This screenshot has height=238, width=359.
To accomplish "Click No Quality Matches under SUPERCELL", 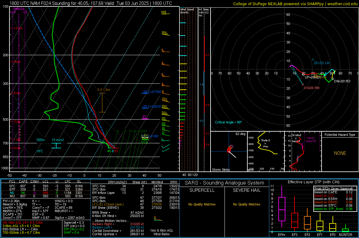I will 202,204.
